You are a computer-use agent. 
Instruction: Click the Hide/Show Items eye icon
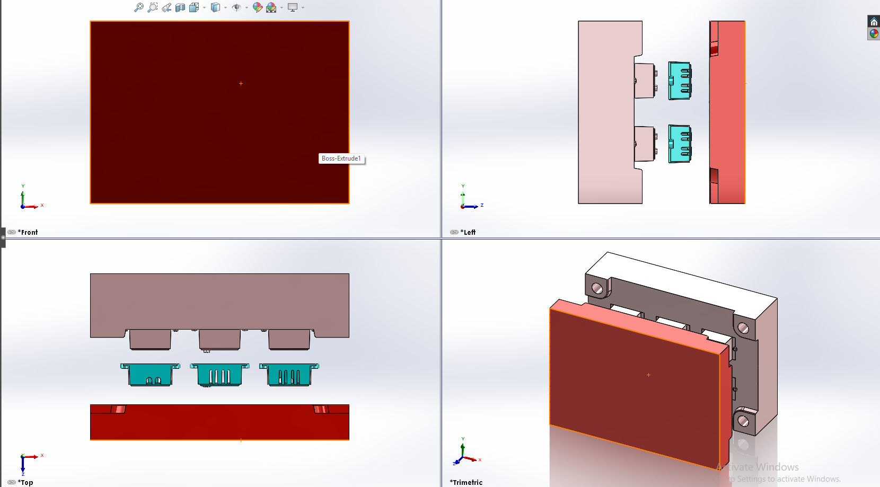tap(236, 7)
